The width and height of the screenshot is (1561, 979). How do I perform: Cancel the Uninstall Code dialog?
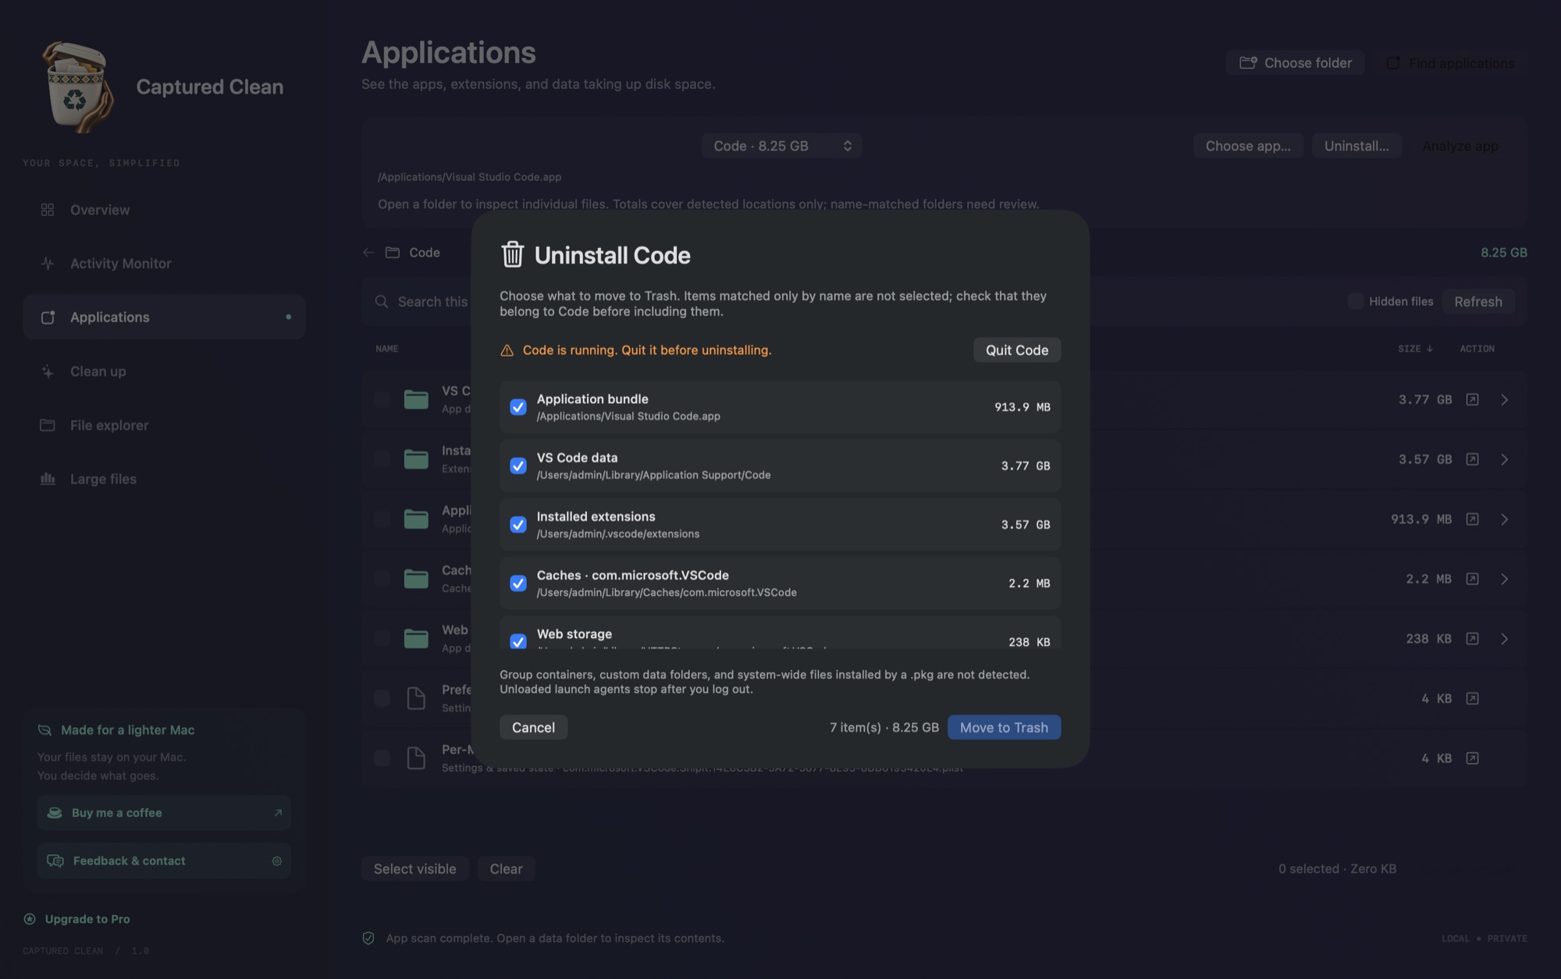533,727
